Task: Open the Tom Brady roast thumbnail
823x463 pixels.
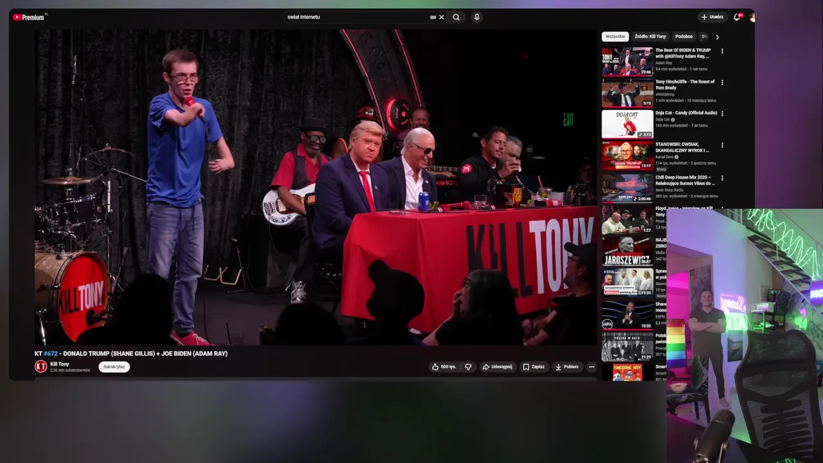Action: point(628,93)
